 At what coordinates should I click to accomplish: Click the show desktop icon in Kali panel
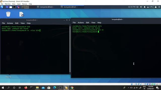point(7,7)
